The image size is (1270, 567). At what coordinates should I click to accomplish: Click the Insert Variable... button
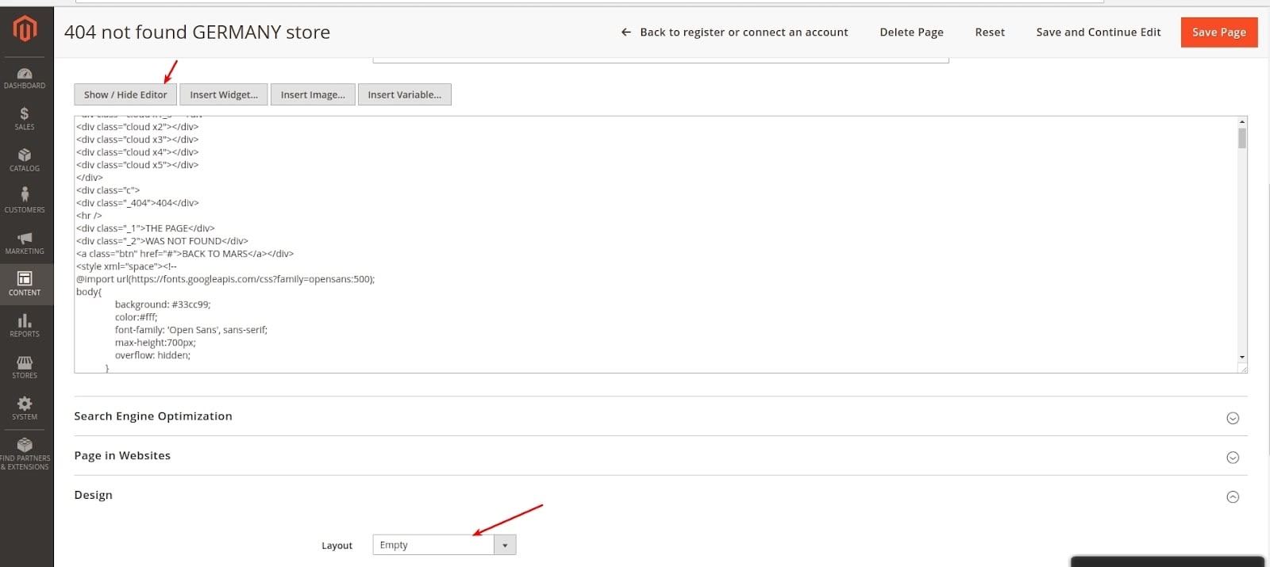coord(405,94)
